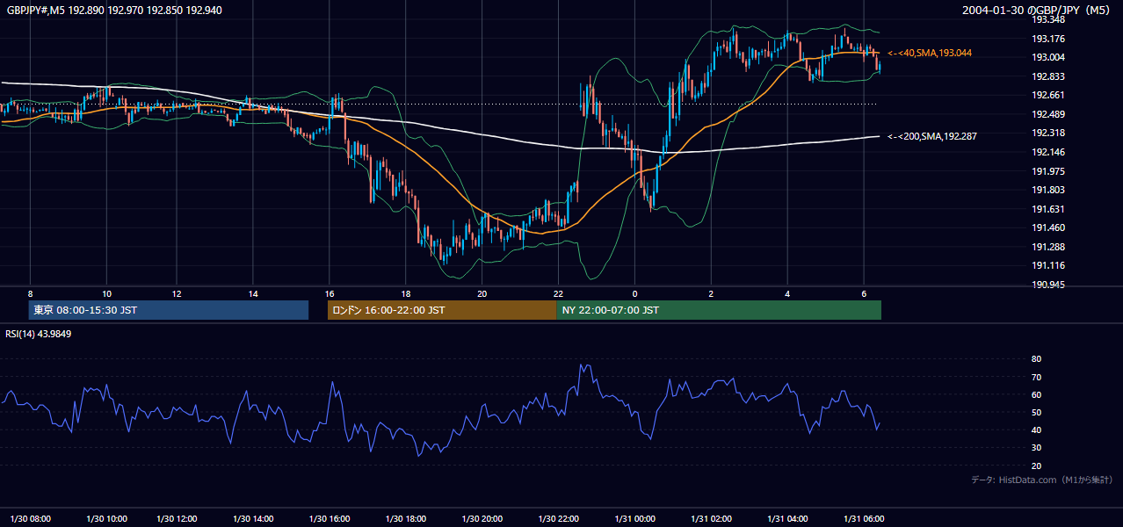Viewport: 1123px width, 527px height.
Task: Click the 1/30 18:00 bottom date label
Action: coord(406,518)
